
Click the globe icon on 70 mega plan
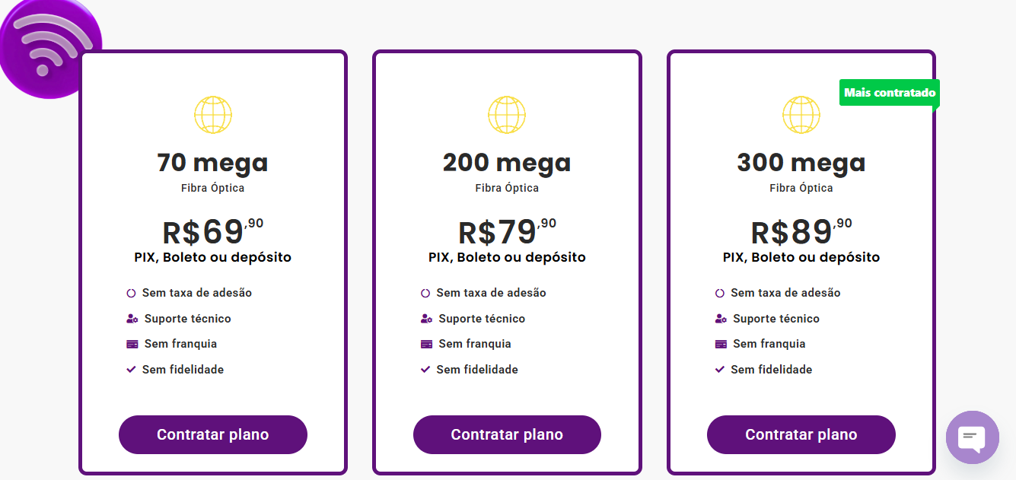click(213, 115)
